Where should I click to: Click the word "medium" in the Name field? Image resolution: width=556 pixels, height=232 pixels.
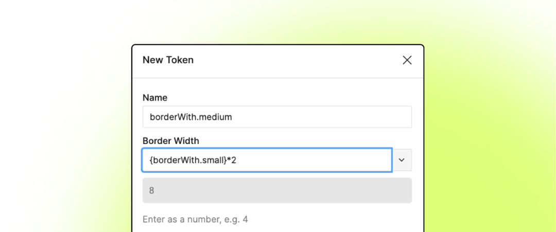216,117
